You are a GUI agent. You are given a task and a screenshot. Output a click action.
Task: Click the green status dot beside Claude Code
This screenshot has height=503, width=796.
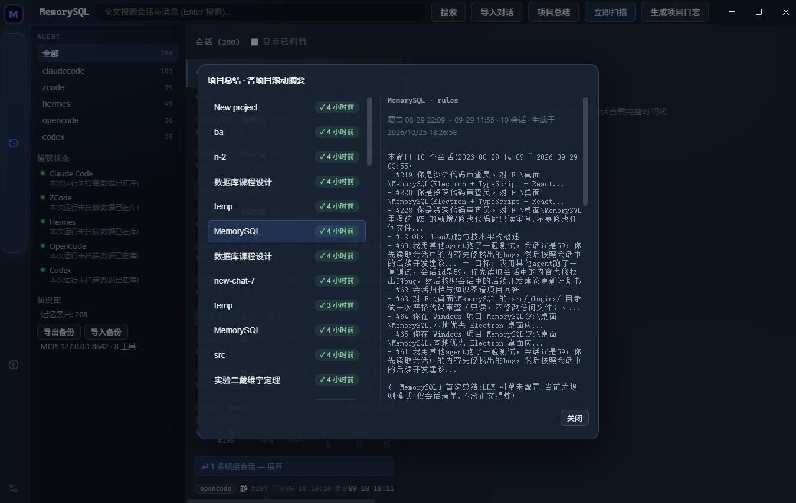click(43, 173)
